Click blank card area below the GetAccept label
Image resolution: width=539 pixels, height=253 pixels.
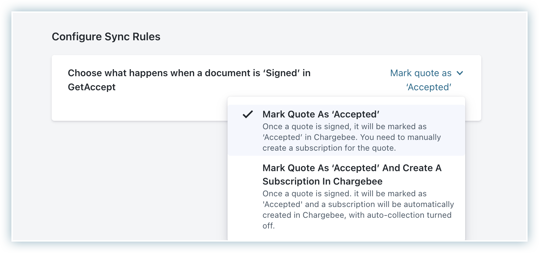tap(134, 107)
